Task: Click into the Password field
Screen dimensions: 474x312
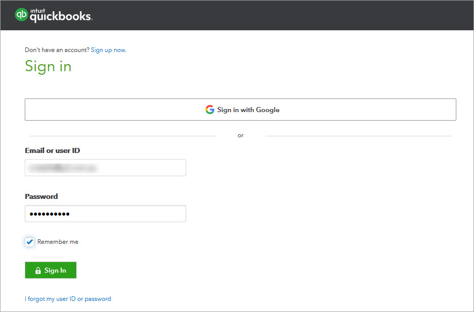Action: [105, 214]
